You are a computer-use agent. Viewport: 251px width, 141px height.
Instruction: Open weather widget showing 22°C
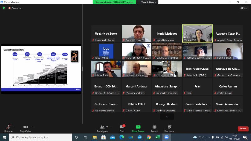pos(199,137)
